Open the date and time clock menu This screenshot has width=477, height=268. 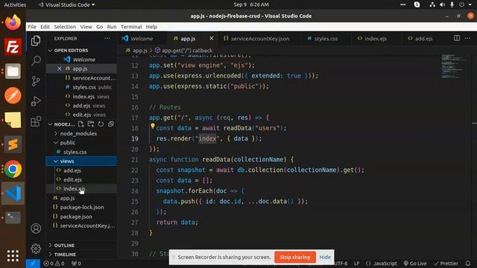(251, 4)
